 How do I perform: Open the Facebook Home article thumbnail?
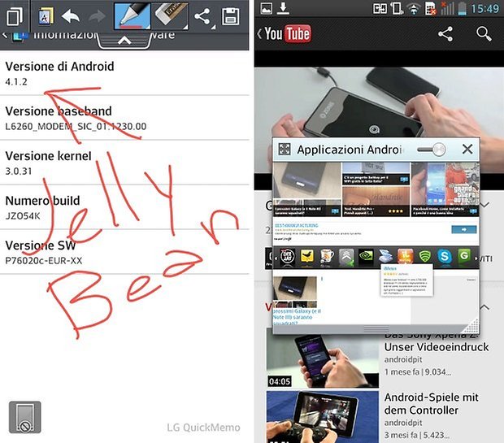pos(445,189)
